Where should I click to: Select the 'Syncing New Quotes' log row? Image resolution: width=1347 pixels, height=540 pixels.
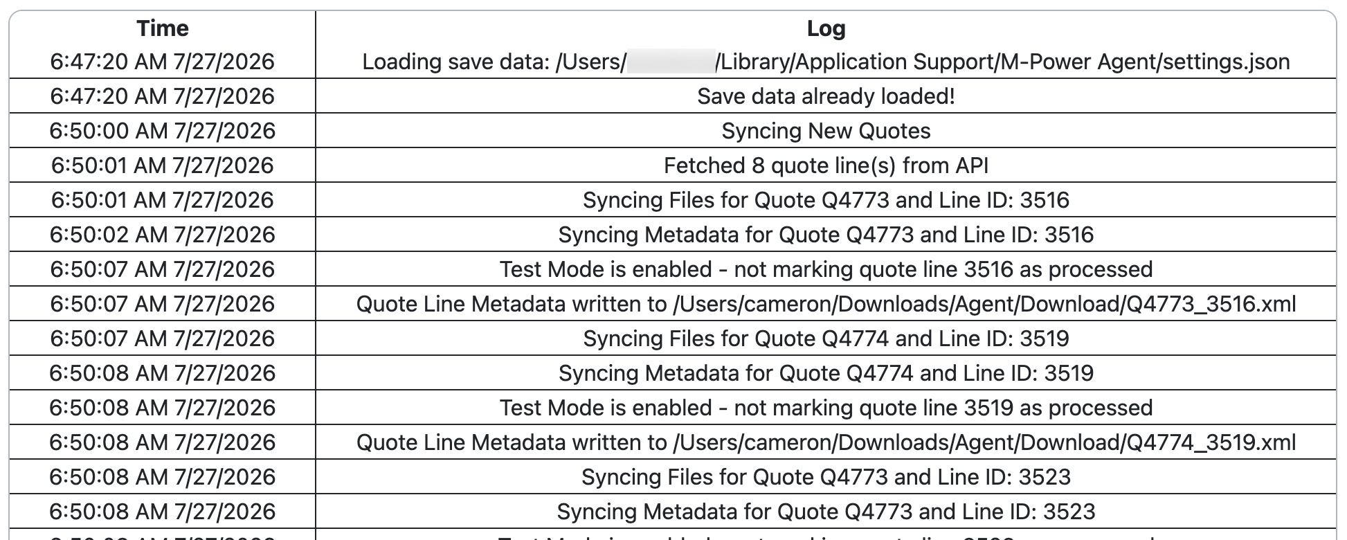[x=826, y=131]
